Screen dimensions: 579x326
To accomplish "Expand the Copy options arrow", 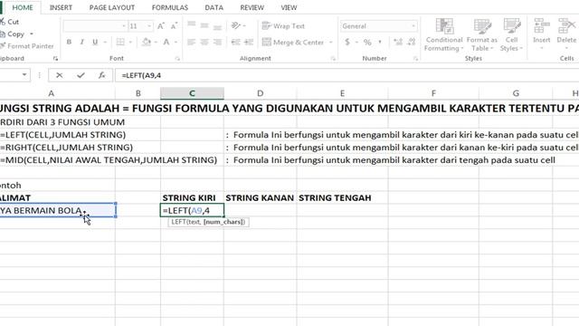I will pos(32,34).
